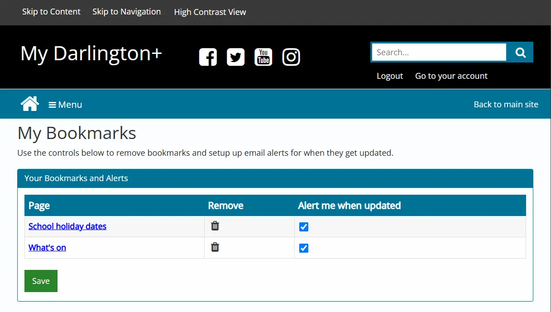Open Go to your account
551x312 pixels.
tap(451, 76)
